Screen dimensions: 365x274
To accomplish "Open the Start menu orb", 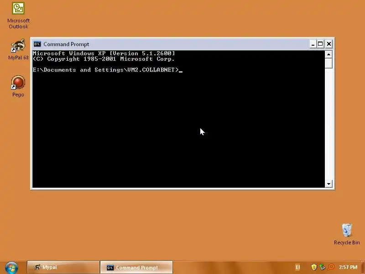I will (12, 268).
